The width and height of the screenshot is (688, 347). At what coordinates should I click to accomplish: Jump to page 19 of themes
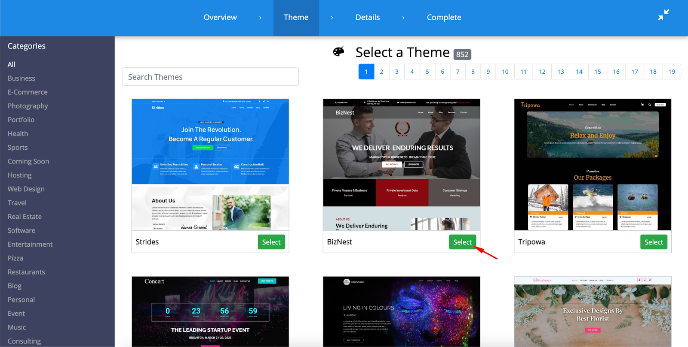click(x=671, y=72)
